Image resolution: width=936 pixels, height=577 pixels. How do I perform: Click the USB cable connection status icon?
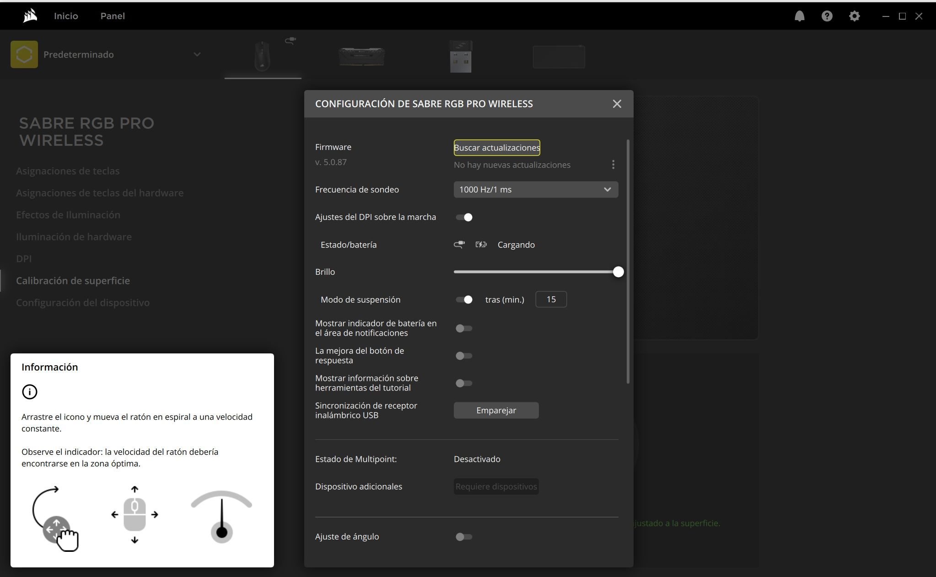coord(459,245)
